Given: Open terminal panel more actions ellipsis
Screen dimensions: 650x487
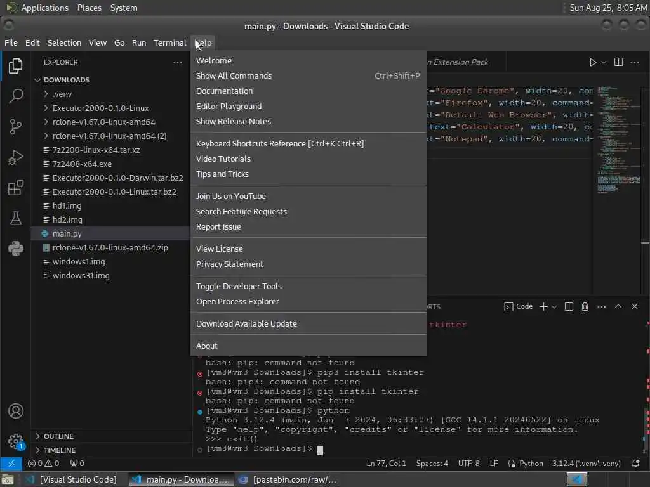Looking at the screenshot, I should pos(602,306).
